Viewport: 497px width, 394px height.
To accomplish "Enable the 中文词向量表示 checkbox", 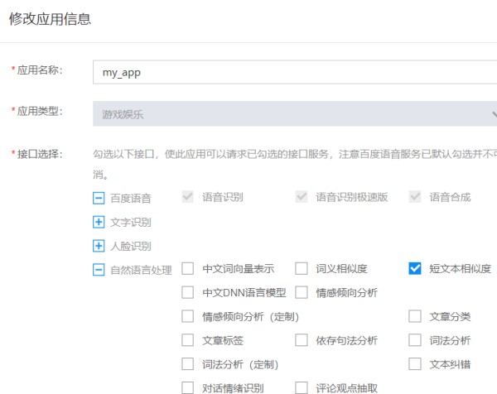I will pos(188,268).
